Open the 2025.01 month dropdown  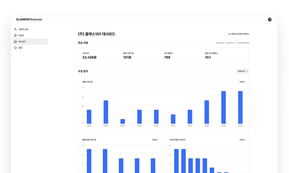click(242, 71)
